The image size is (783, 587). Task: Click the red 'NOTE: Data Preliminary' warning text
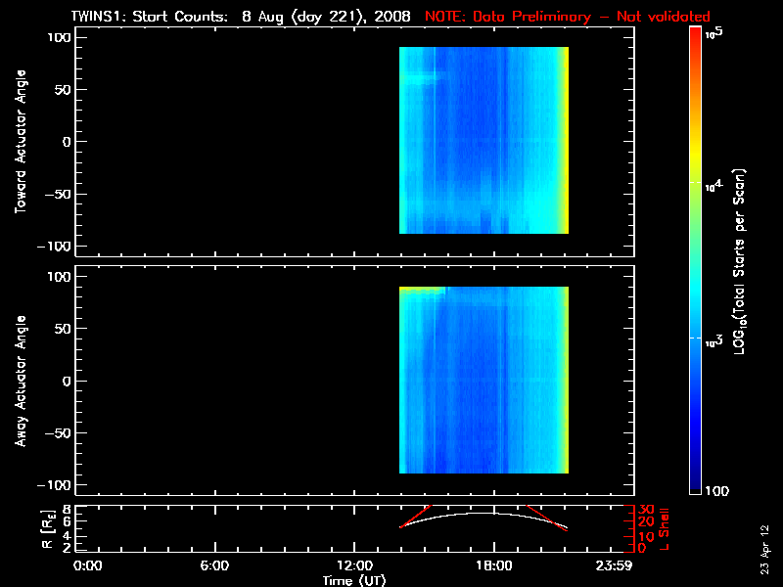click(x=568, y=17)
